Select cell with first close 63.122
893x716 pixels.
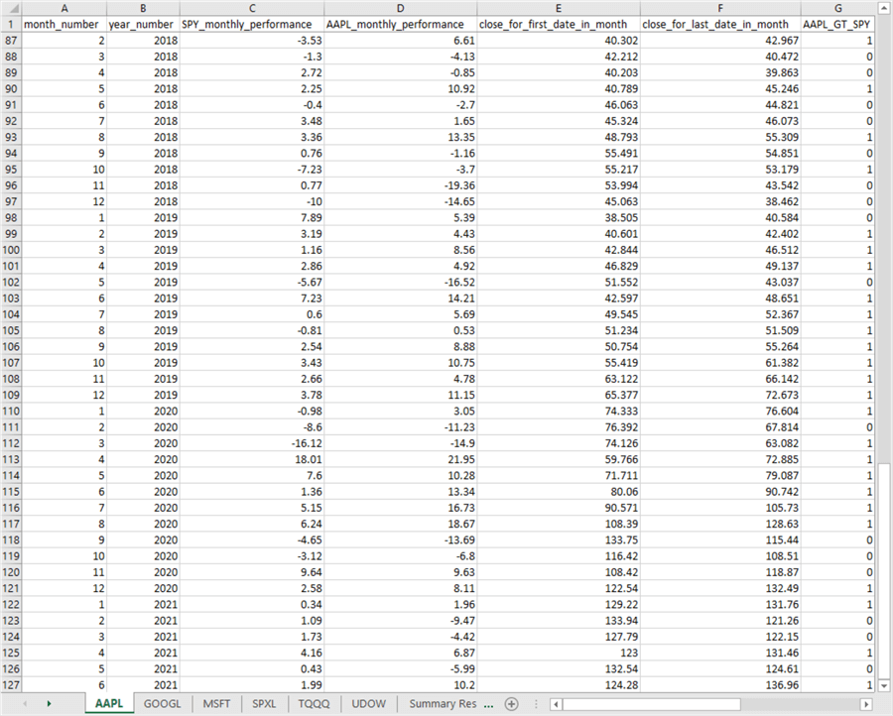coord(558,379)
